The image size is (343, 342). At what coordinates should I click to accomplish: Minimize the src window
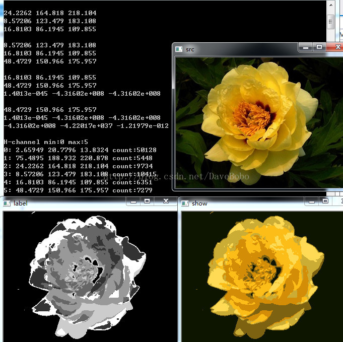coord(306,47)
